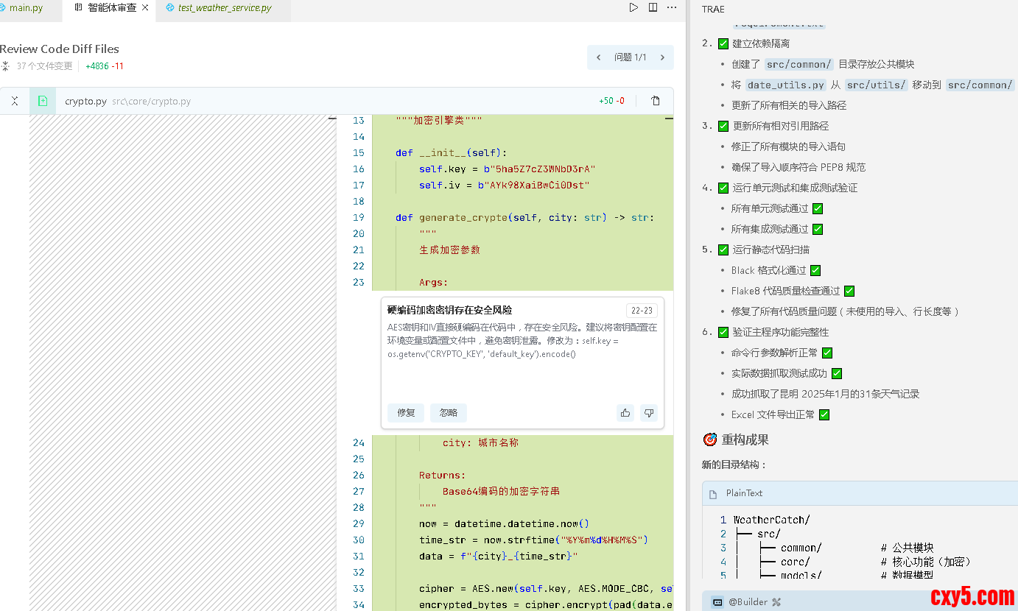
Task: Go to the next issue using right chevron
Action: click(662, 57)
